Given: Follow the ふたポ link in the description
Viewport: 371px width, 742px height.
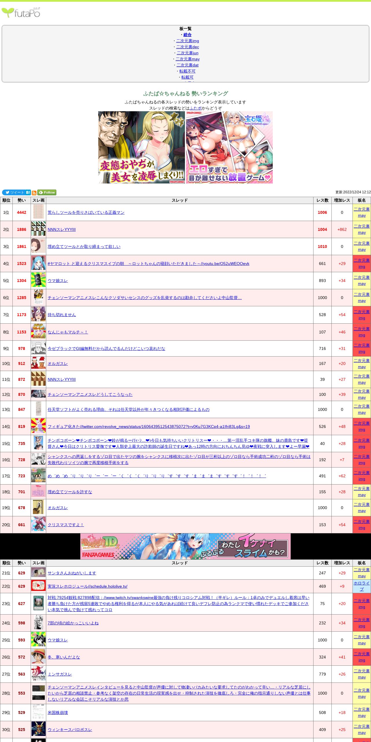Looking at the screenshot, I should click(x=196, y=108).
